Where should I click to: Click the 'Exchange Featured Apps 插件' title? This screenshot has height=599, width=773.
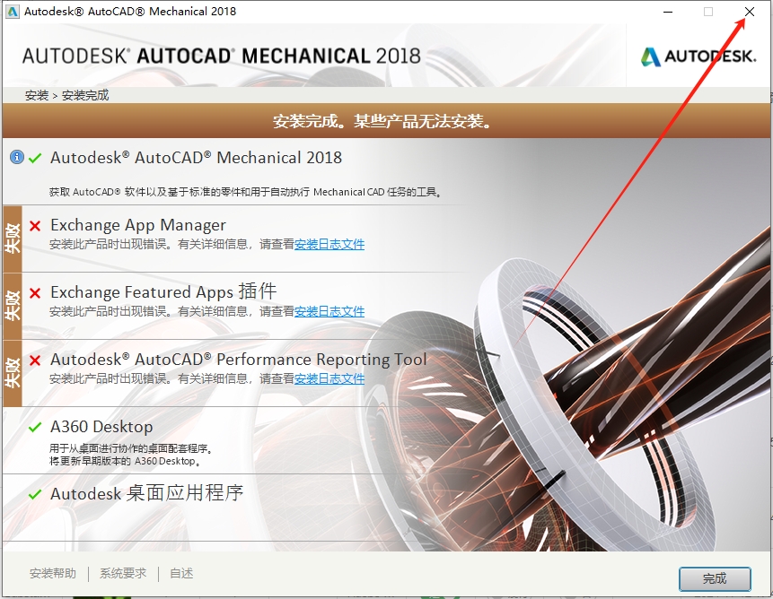pos(163,291)
